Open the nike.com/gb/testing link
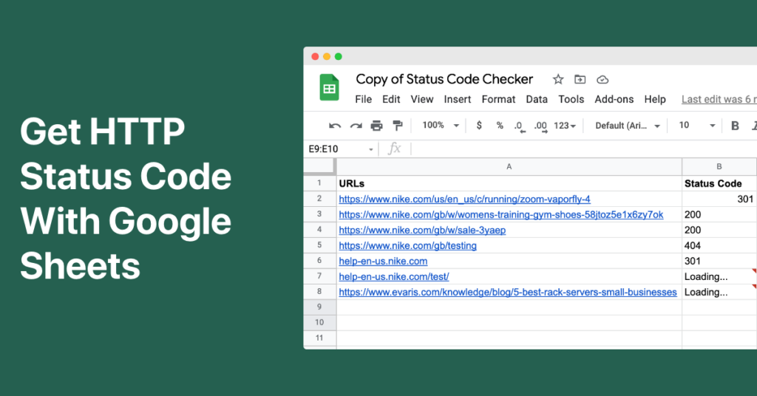Screen dimensions: 757x396 (408, 245)
